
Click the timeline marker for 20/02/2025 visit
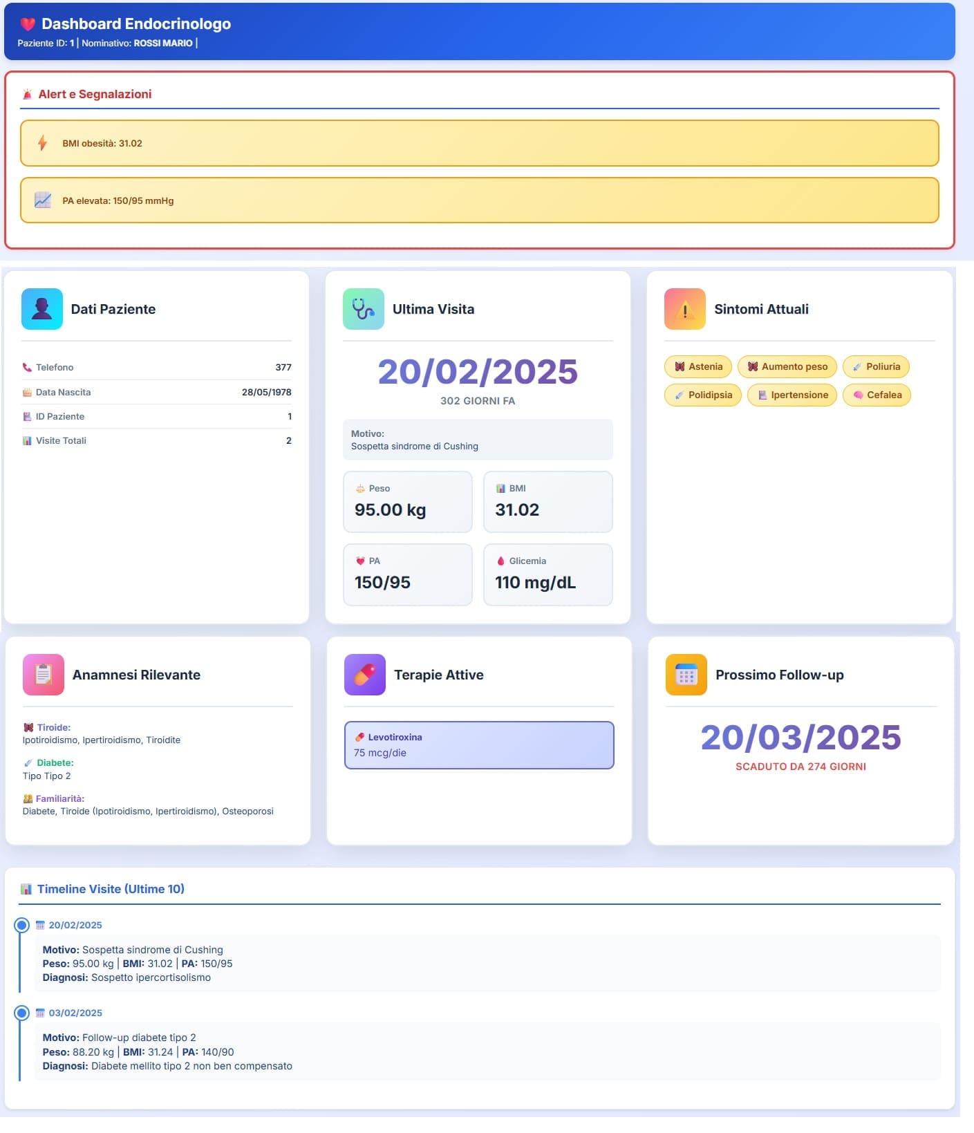[22, 926]
